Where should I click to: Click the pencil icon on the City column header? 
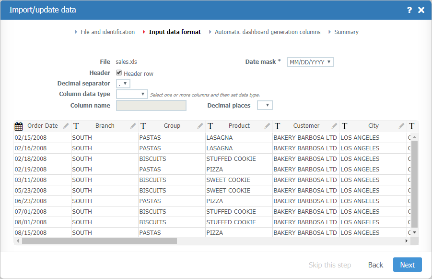click(x=401, y=126)
